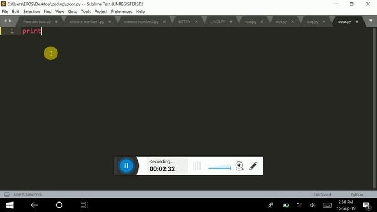Click the network icon in system tray
The image size is (377, 212).
299,205
